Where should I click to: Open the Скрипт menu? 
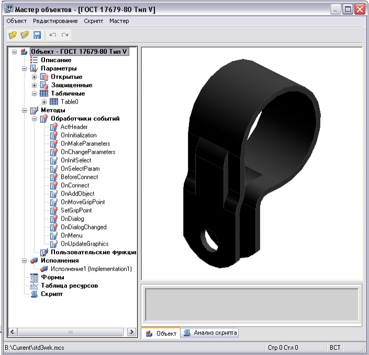(93, 21)
